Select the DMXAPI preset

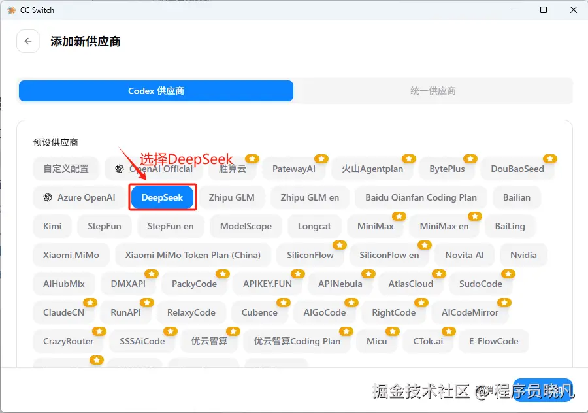128,284
